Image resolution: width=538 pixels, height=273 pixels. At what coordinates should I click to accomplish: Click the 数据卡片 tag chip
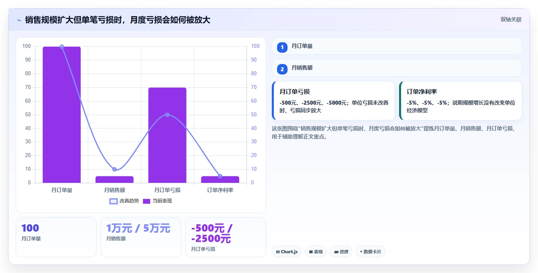[370, 252]
